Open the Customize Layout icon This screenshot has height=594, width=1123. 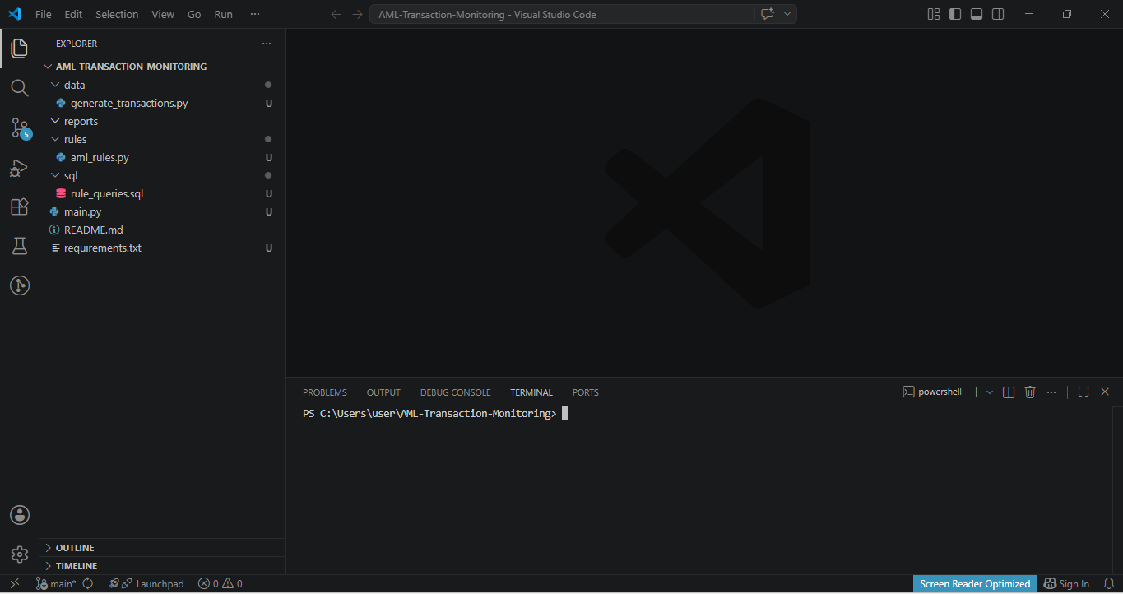click(x=934, y=14)
